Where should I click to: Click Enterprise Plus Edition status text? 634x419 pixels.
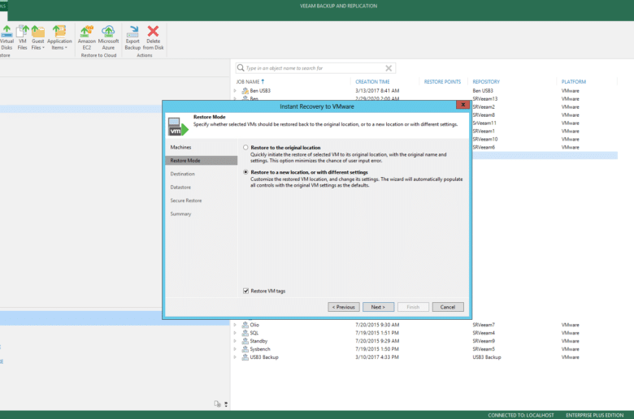tap(594, 415)
